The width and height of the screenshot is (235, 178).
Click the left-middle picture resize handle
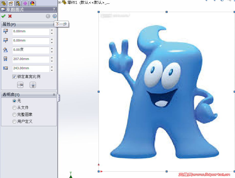tap(99, 92)
